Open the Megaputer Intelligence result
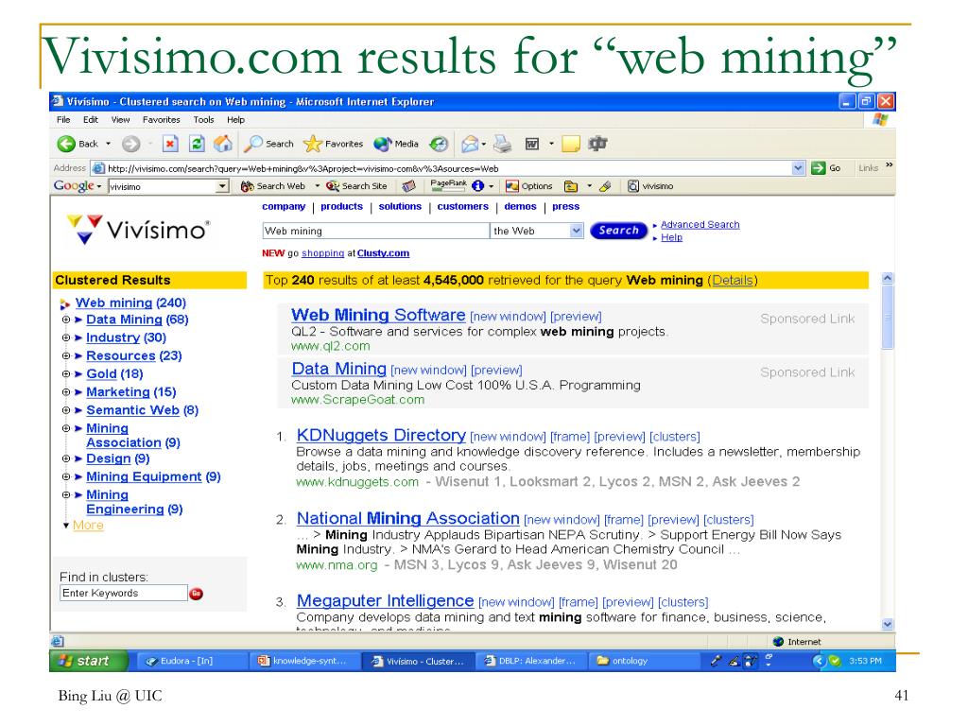This screenshot has height=726, width=968. click(386, 600)
